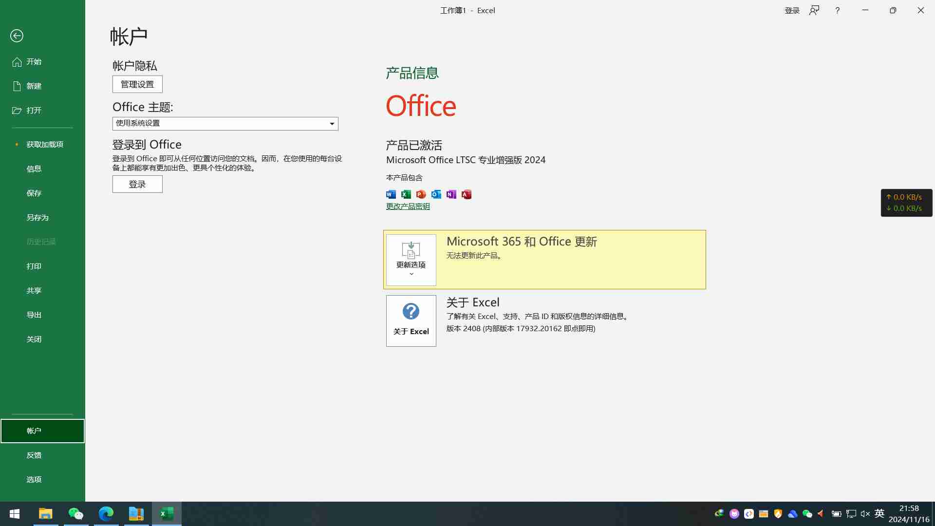Open 选项 at the sidebar bottom
This screenshot has height=526, width=935.
point(34,479)
